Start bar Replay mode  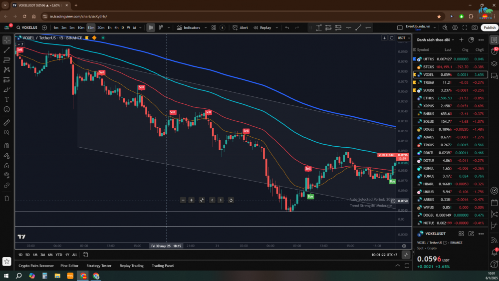click(262, 27)
